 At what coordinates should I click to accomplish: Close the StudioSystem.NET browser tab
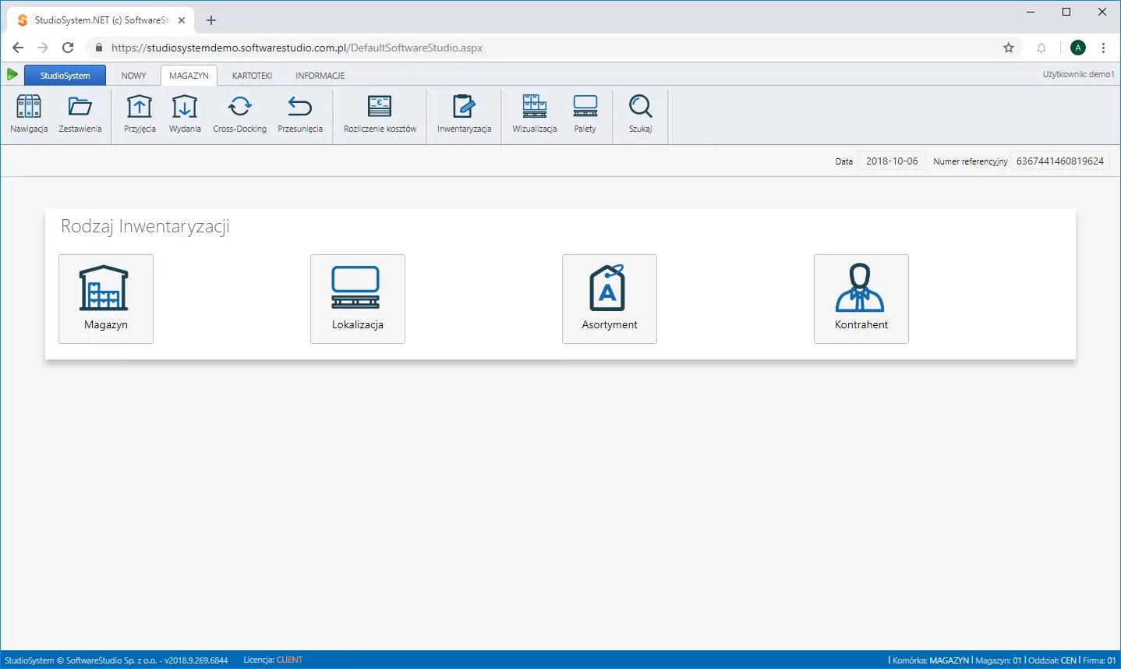pos(182,20)
